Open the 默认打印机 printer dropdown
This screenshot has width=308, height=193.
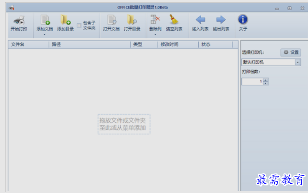pyautogui.click(x=297, y=62)
